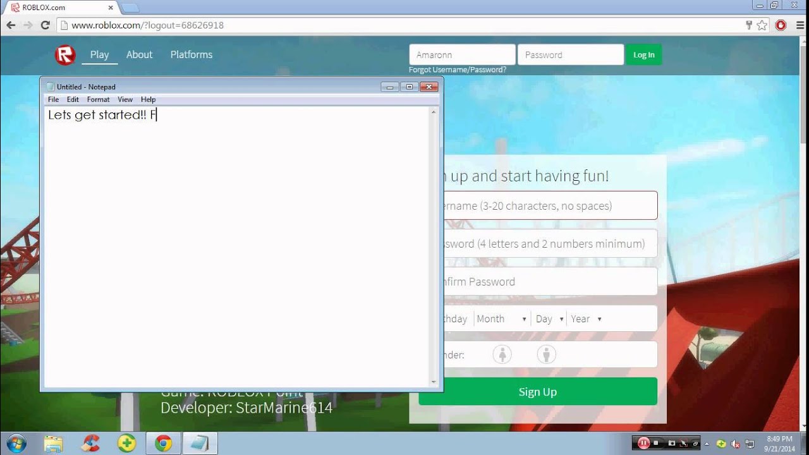
Task: Open the birthday Day dropdown
Action: click(549, 319)
